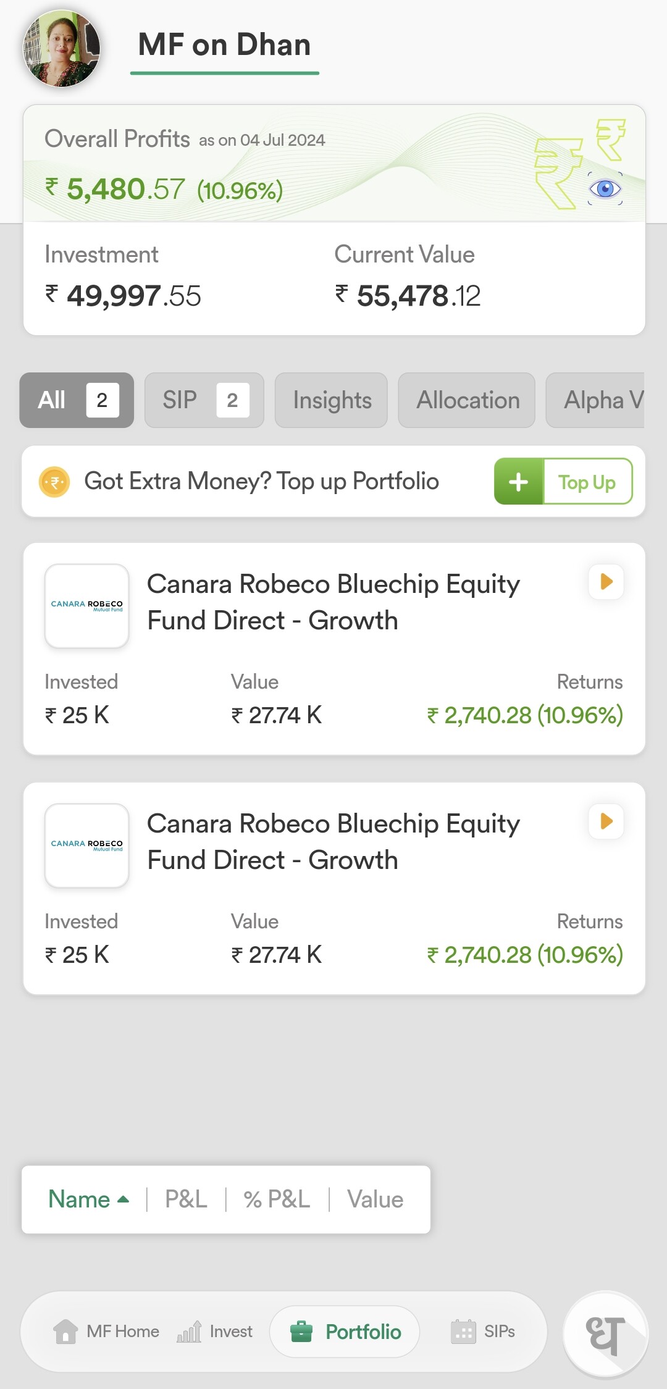Open Invest via bar chart icon

tap(189, 1332)
